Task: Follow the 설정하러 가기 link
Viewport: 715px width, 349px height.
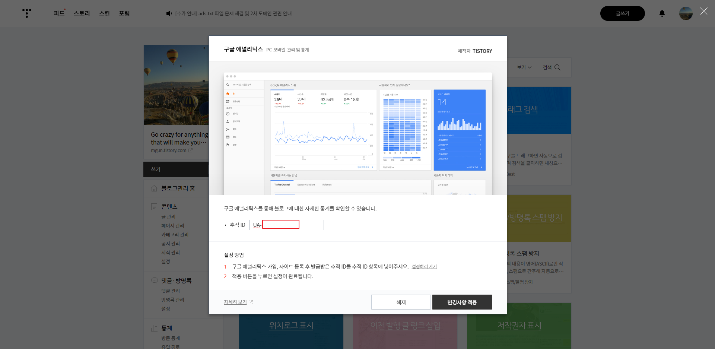Action: pos(424,267)
